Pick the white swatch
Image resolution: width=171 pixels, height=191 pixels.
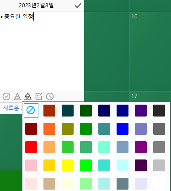(x=159, y=184)
